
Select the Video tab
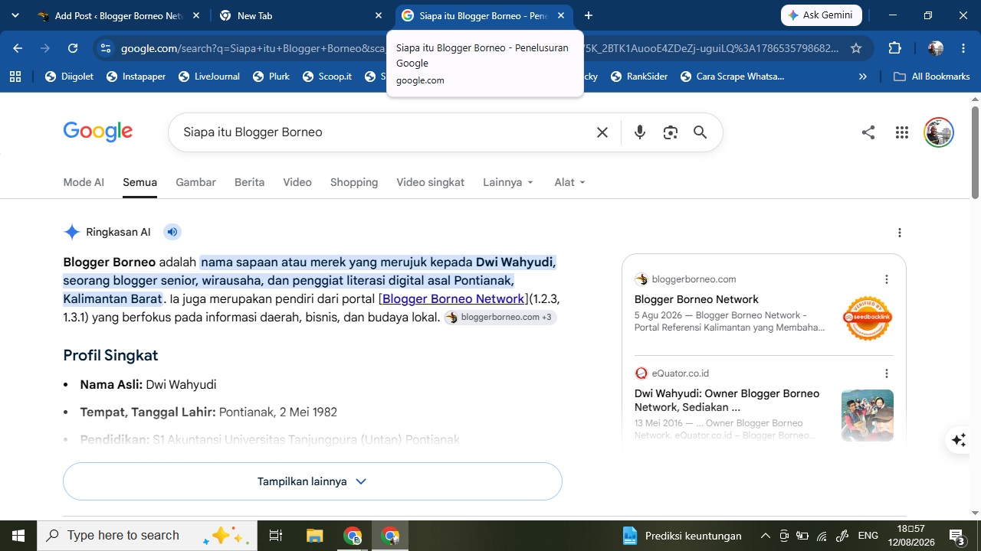(297, 182)
